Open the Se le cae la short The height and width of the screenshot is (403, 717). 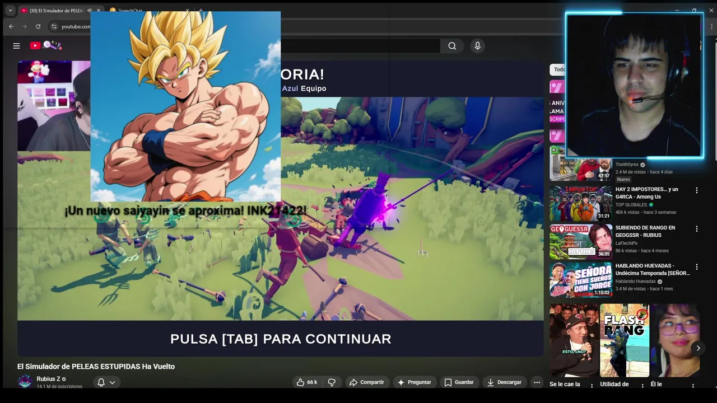(574, 340)
